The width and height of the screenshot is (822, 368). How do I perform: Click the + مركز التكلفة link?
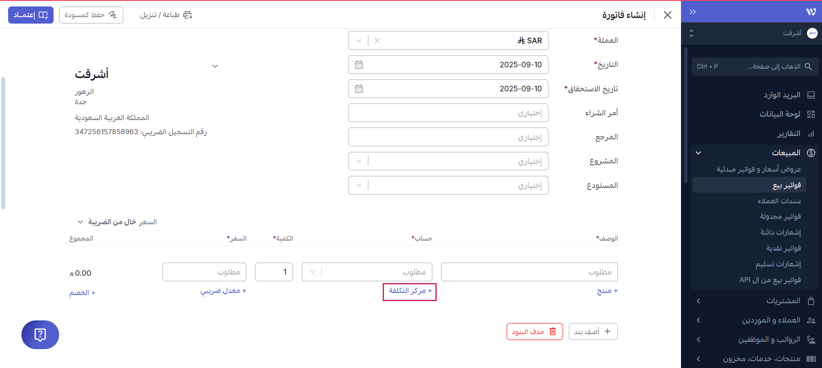[410, 291]
